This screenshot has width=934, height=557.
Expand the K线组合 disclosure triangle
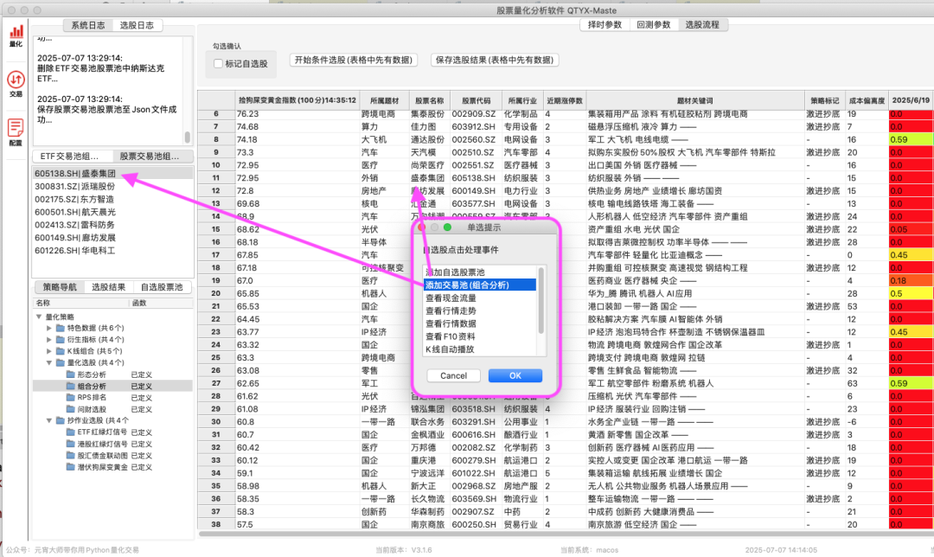pyautogui.click(x=48, y=351)
